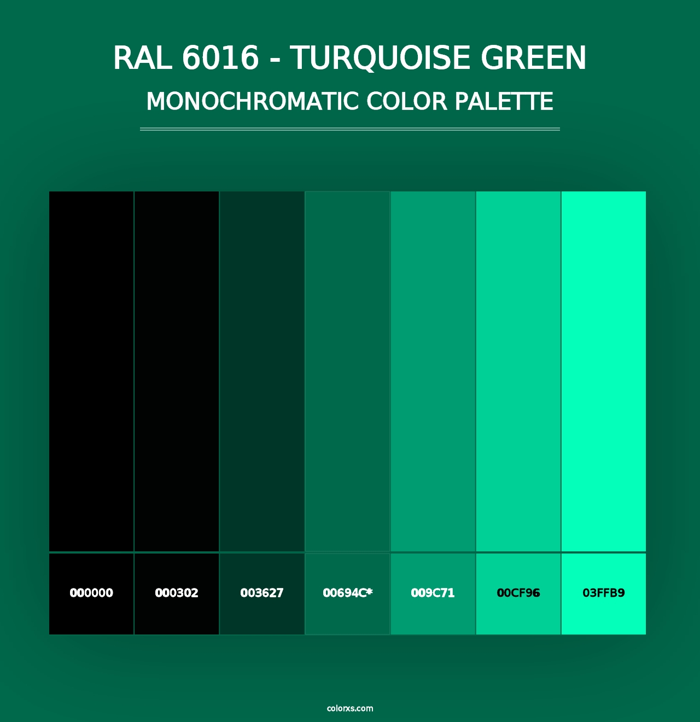The height and width of the screenshot is (722, 700).
Task: Click the lightest 03FFB9 mint swatch
Action: (604, 371)
